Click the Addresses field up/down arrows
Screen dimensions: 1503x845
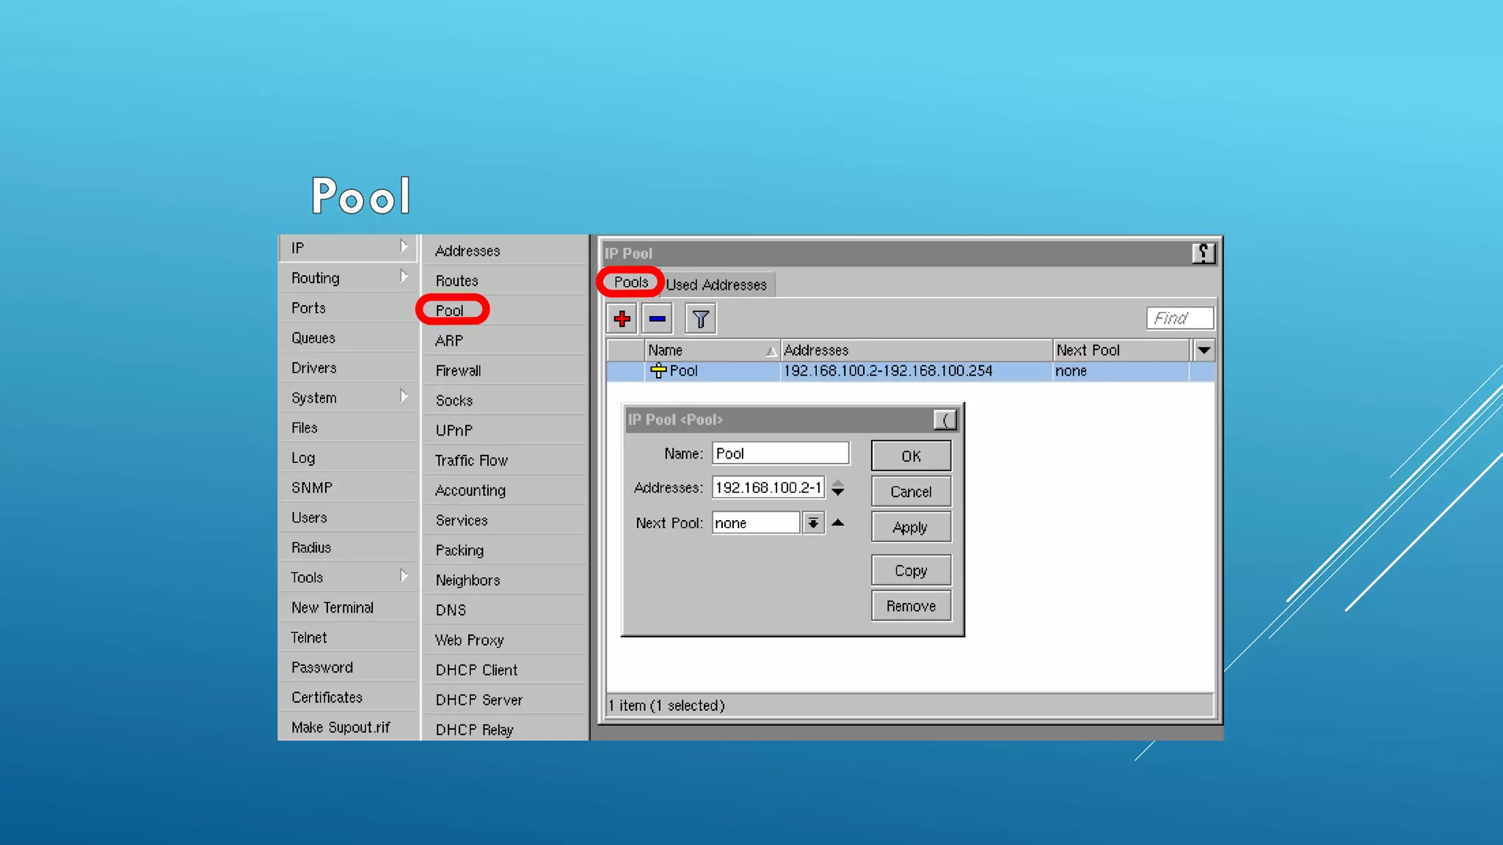(x=837, y=488)
